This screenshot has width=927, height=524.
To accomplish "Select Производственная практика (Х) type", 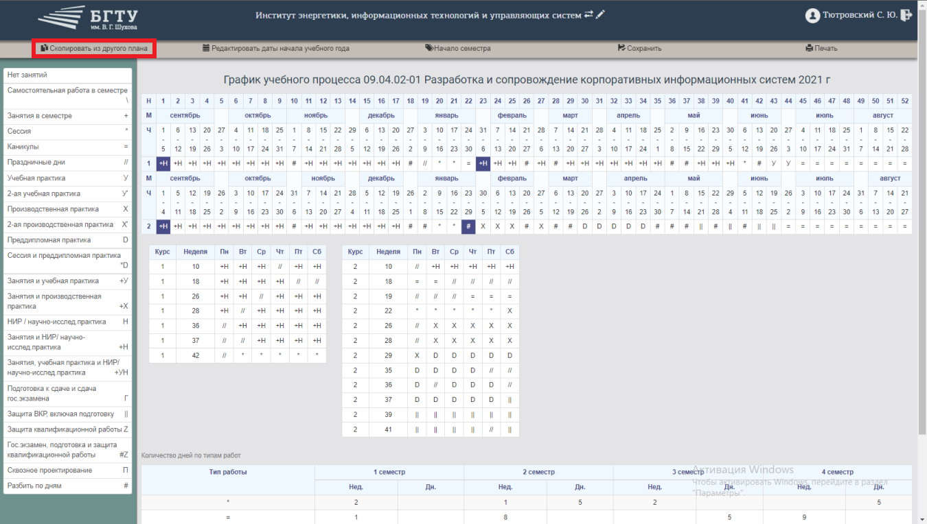I will pyautogui.click(x=67, y=209).
